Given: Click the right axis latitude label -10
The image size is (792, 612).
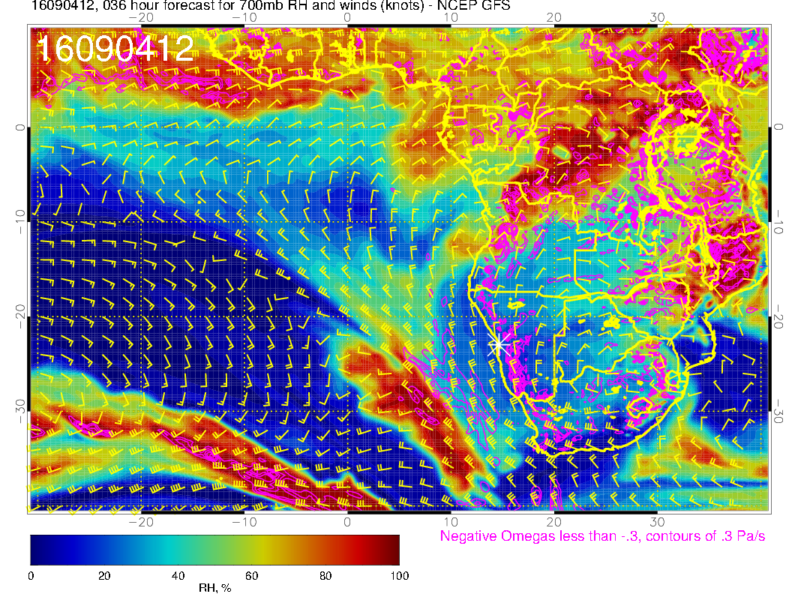Looking at the screenshot, I should 779,223.
